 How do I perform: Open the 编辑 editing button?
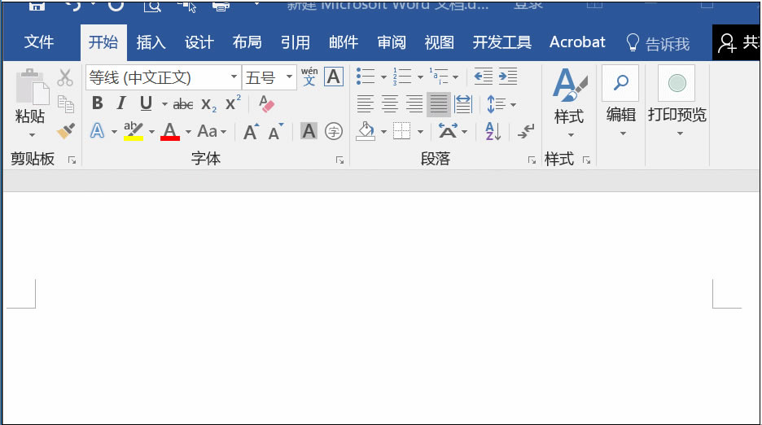pyautogui.click(x=621, y=101)
